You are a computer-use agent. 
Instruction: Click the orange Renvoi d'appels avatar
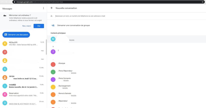click(x=53, y=94)
